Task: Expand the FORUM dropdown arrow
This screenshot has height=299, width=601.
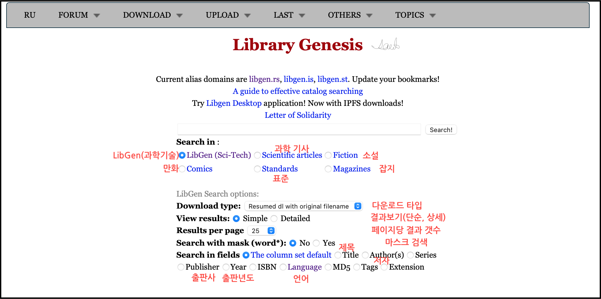Action: click(97, 16)
